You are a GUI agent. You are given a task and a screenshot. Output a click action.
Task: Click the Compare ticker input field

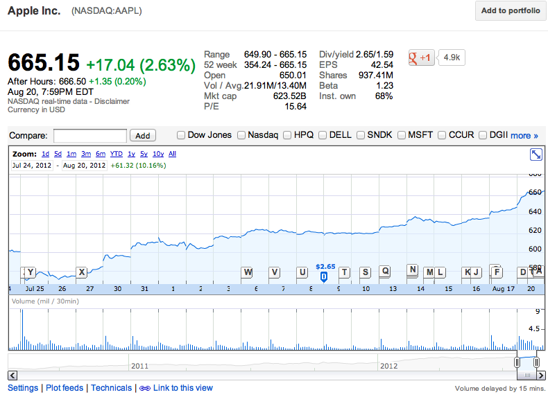90,136
